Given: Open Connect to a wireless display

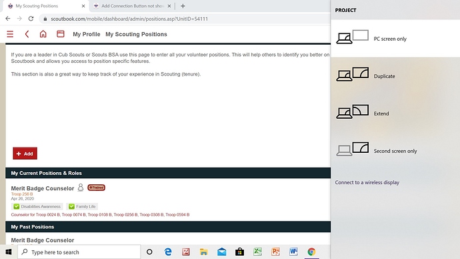Looking at the screenshot, I should tap(367, 182).
